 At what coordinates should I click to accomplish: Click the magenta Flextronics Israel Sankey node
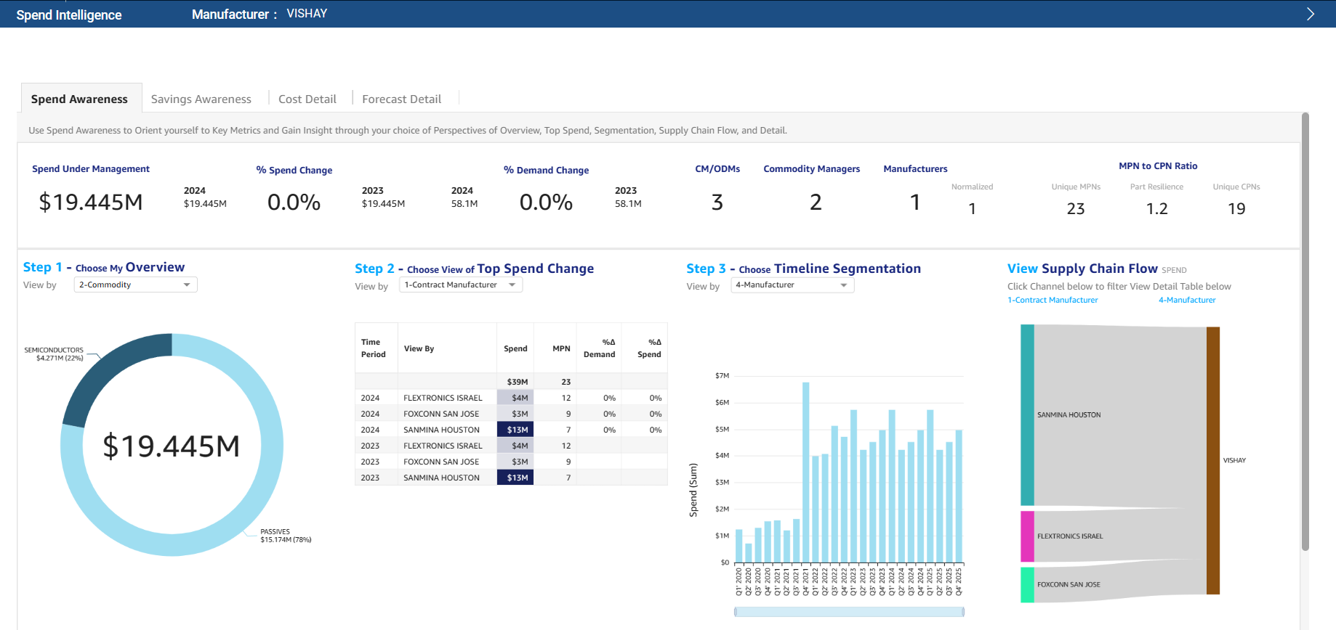point(1026,536)
